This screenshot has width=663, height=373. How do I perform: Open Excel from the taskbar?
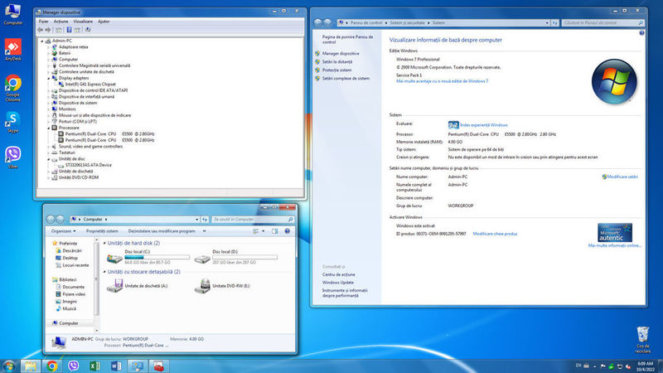[94, 366]
